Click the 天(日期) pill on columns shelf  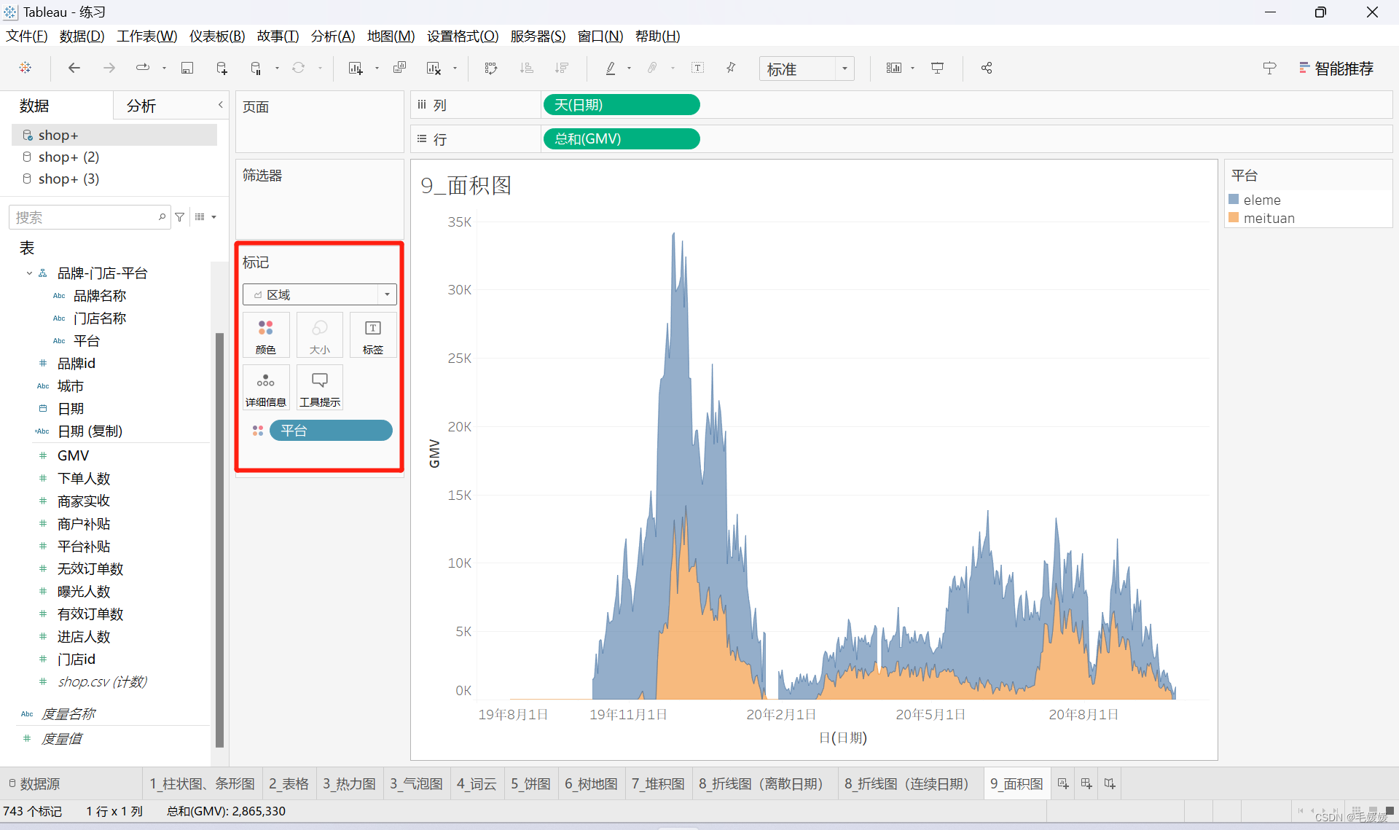[622, 105]
